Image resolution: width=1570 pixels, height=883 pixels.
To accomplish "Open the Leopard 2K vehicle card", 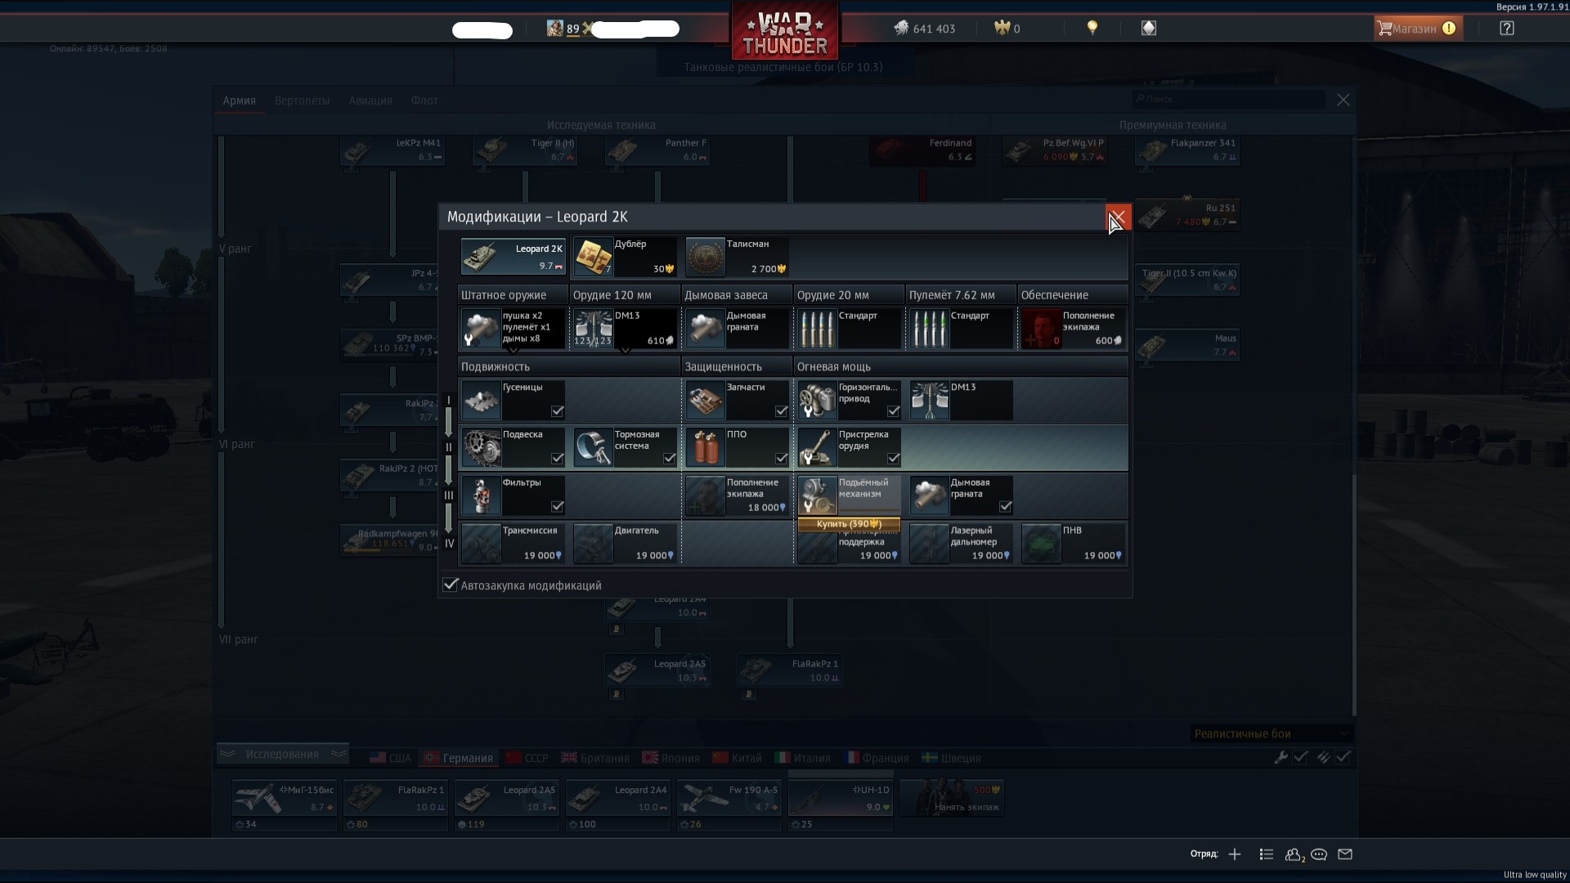I will [513, 257].
